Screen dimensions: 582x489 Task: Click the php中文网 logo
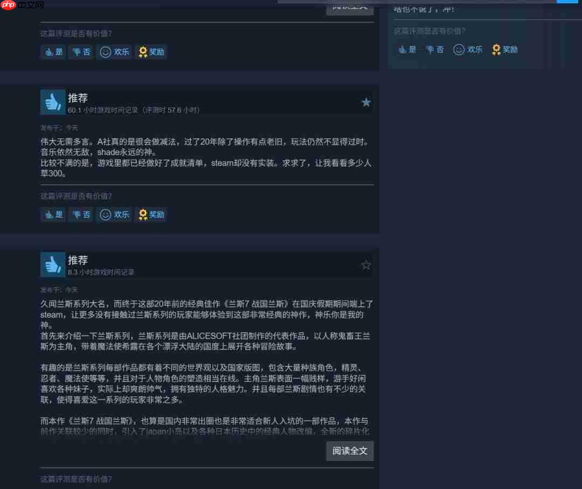(x=22, y=5)
